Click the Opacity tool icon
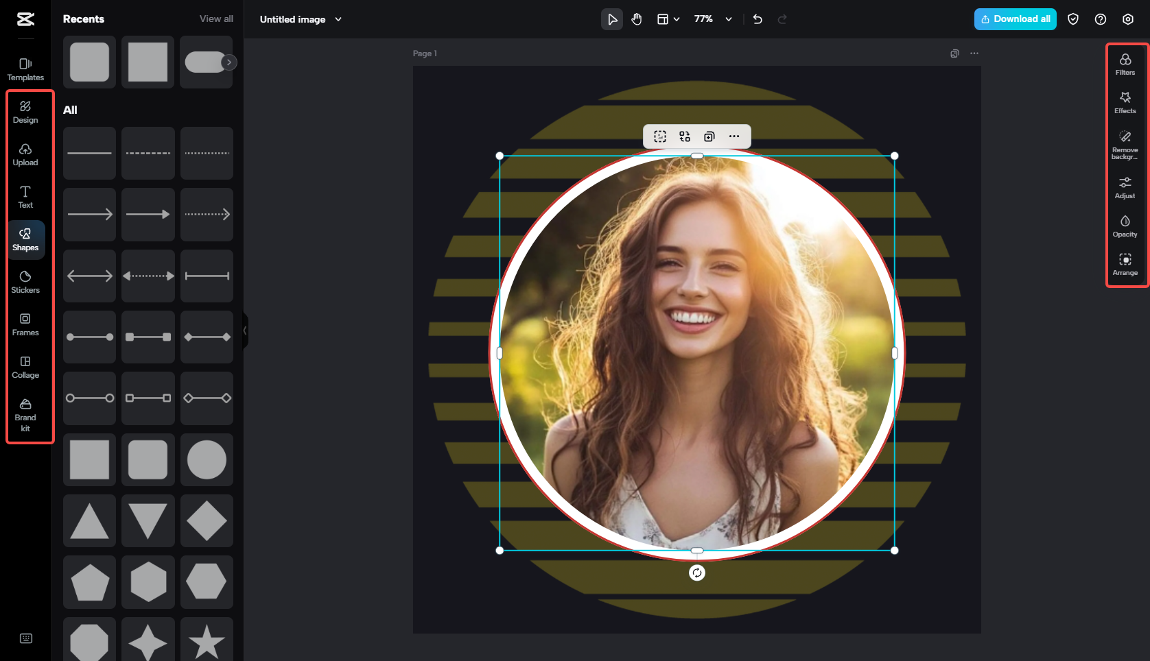The image size is (1150, 661). 1125,225
